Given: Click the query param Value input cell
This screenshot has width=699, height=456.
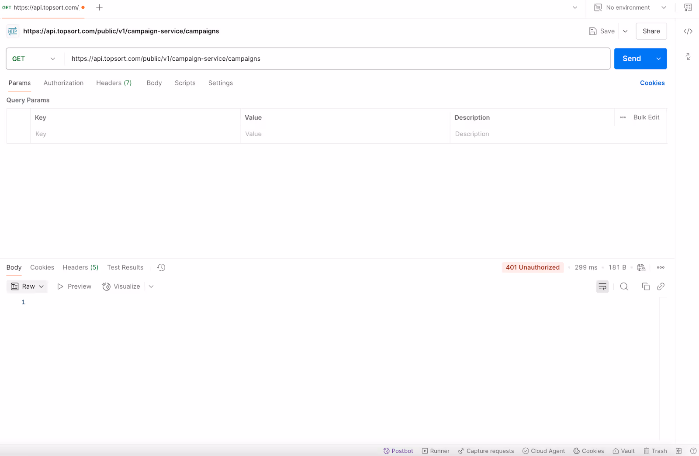Looking at the screenshot, I should pos(345,134).
